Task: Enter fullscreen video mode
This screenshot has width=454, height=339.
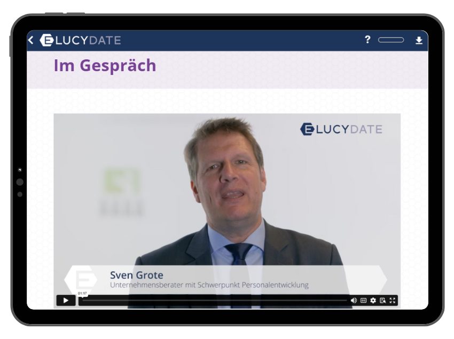Action: click(x=393, y=301)
